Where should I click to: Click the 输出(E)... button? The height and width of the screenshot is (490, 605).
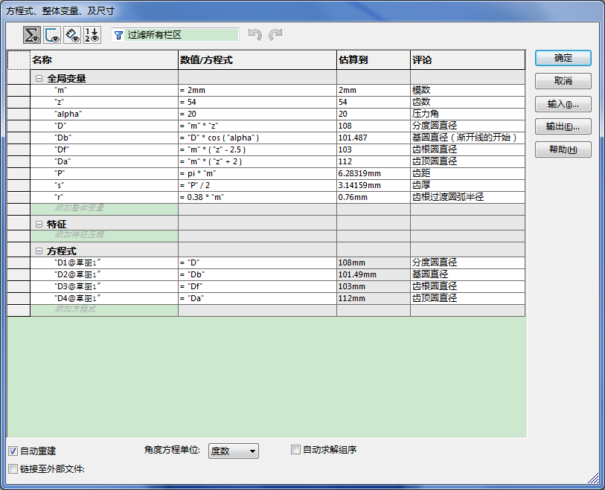[x=563, y=126]
